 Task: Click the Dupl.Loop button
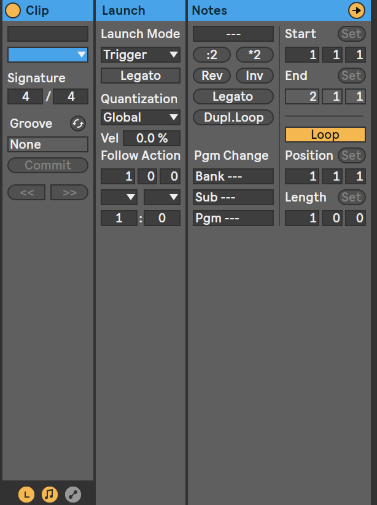tap(233, 117)
